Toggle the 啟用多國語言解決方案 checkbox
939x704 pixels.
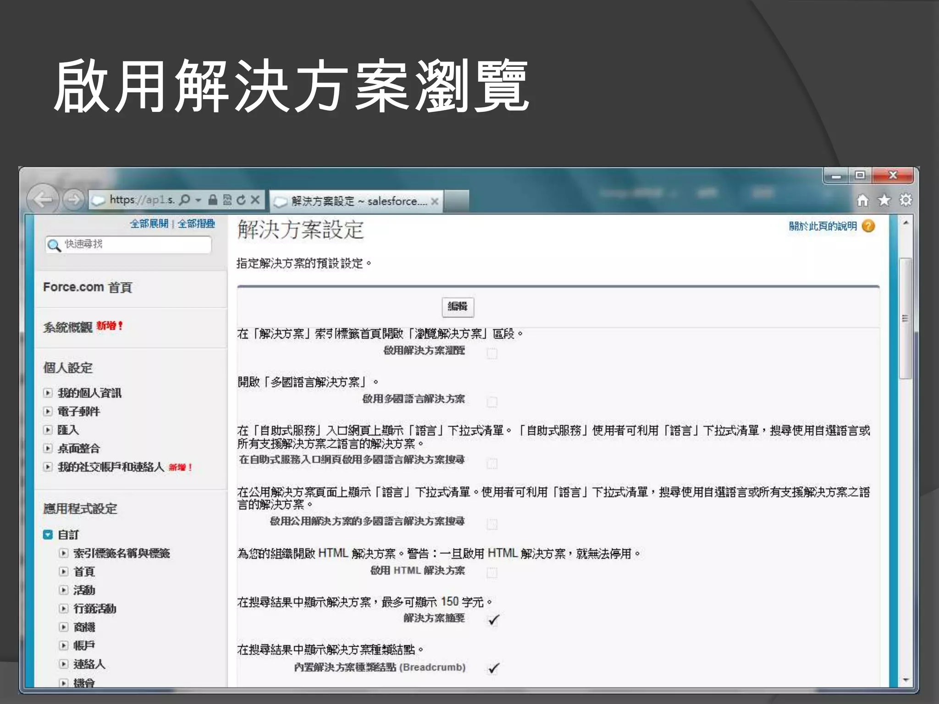(492, 402)
